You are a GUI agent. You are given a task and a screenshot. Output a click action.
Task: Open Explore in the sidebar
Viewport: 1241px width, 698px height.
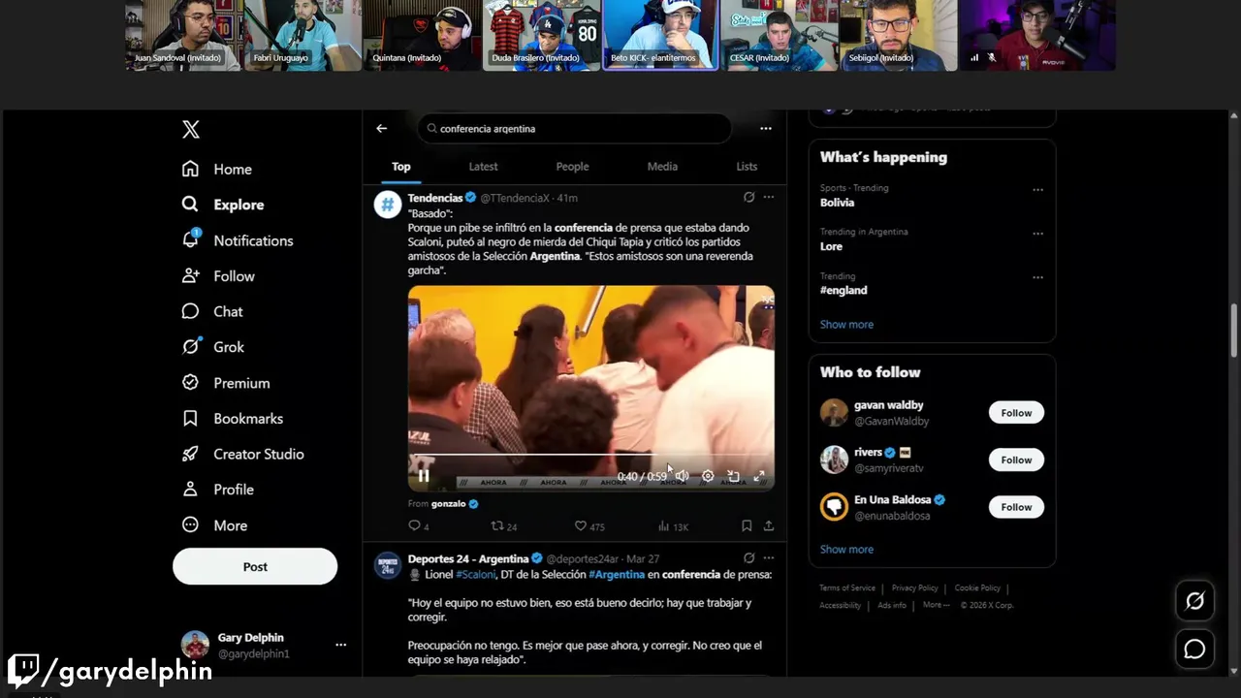pyautogui.click(x=223, y=205)
